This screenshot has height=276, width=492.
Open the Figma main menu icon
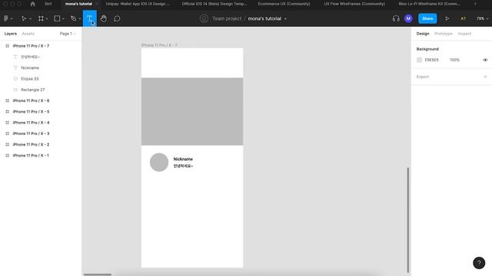click(x=5, y=18)
